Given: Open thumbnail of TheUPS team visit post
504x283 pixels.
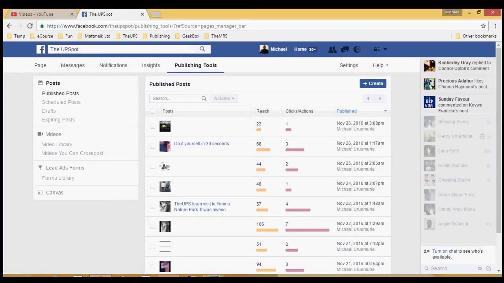Looking at the screenshot, I should [x=165, y=206].
